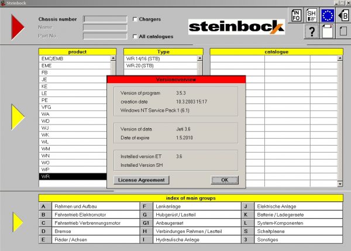Select WK product row

73,135
